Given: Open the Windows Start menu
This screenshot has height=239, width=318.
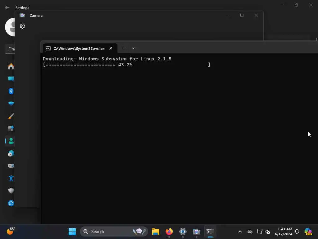Looking at the screenshot, I should pos(72,232).
